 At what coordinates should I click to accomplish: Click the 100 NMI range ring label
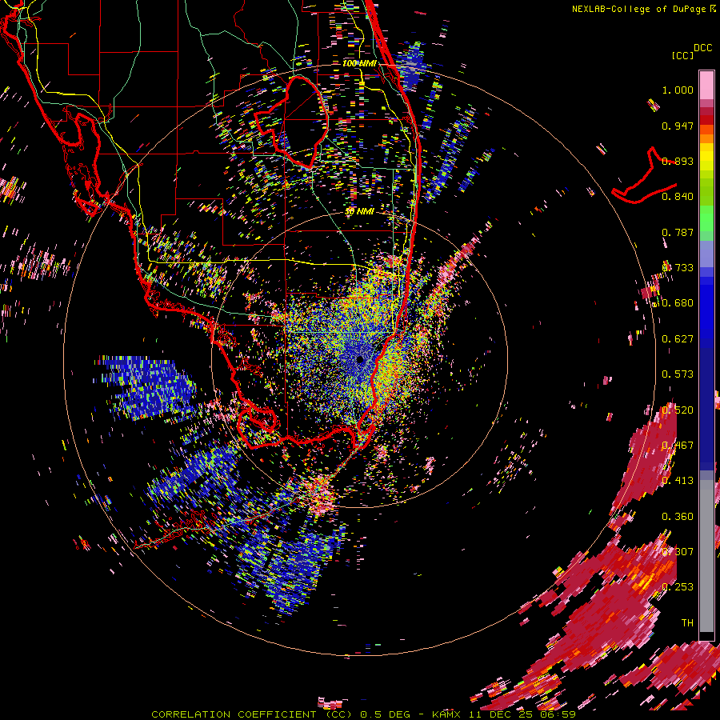(359, 63)
